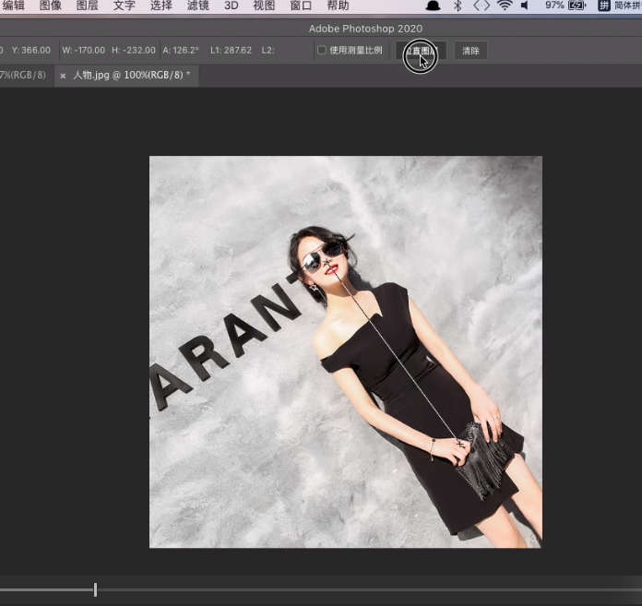Click the angle-brackets icon in menu bar
This screenshot has width=642, height=606.
pyautogui.click(x=481, y=6)
